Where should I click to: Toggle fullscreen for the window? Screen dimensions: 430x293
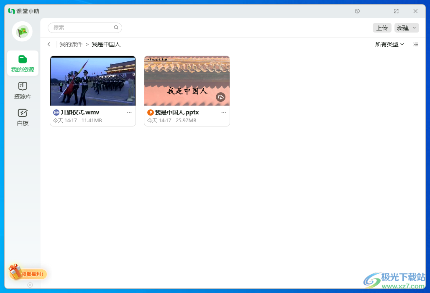396,11
